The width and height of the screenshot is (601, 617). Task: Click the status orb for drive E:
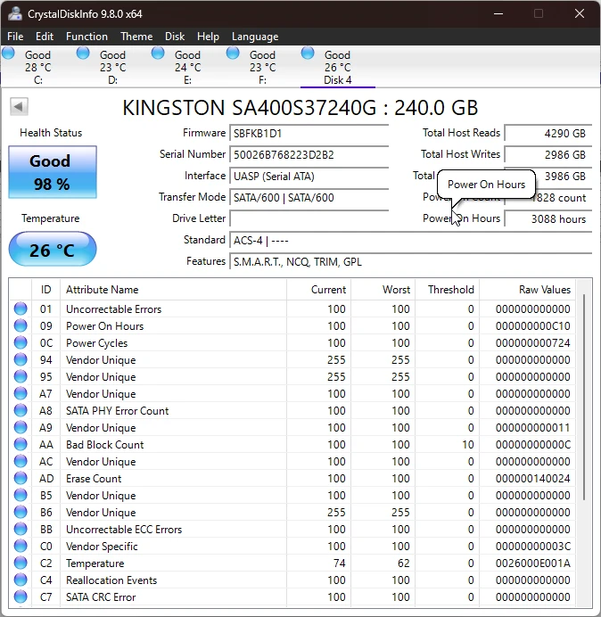pos(158,53)
